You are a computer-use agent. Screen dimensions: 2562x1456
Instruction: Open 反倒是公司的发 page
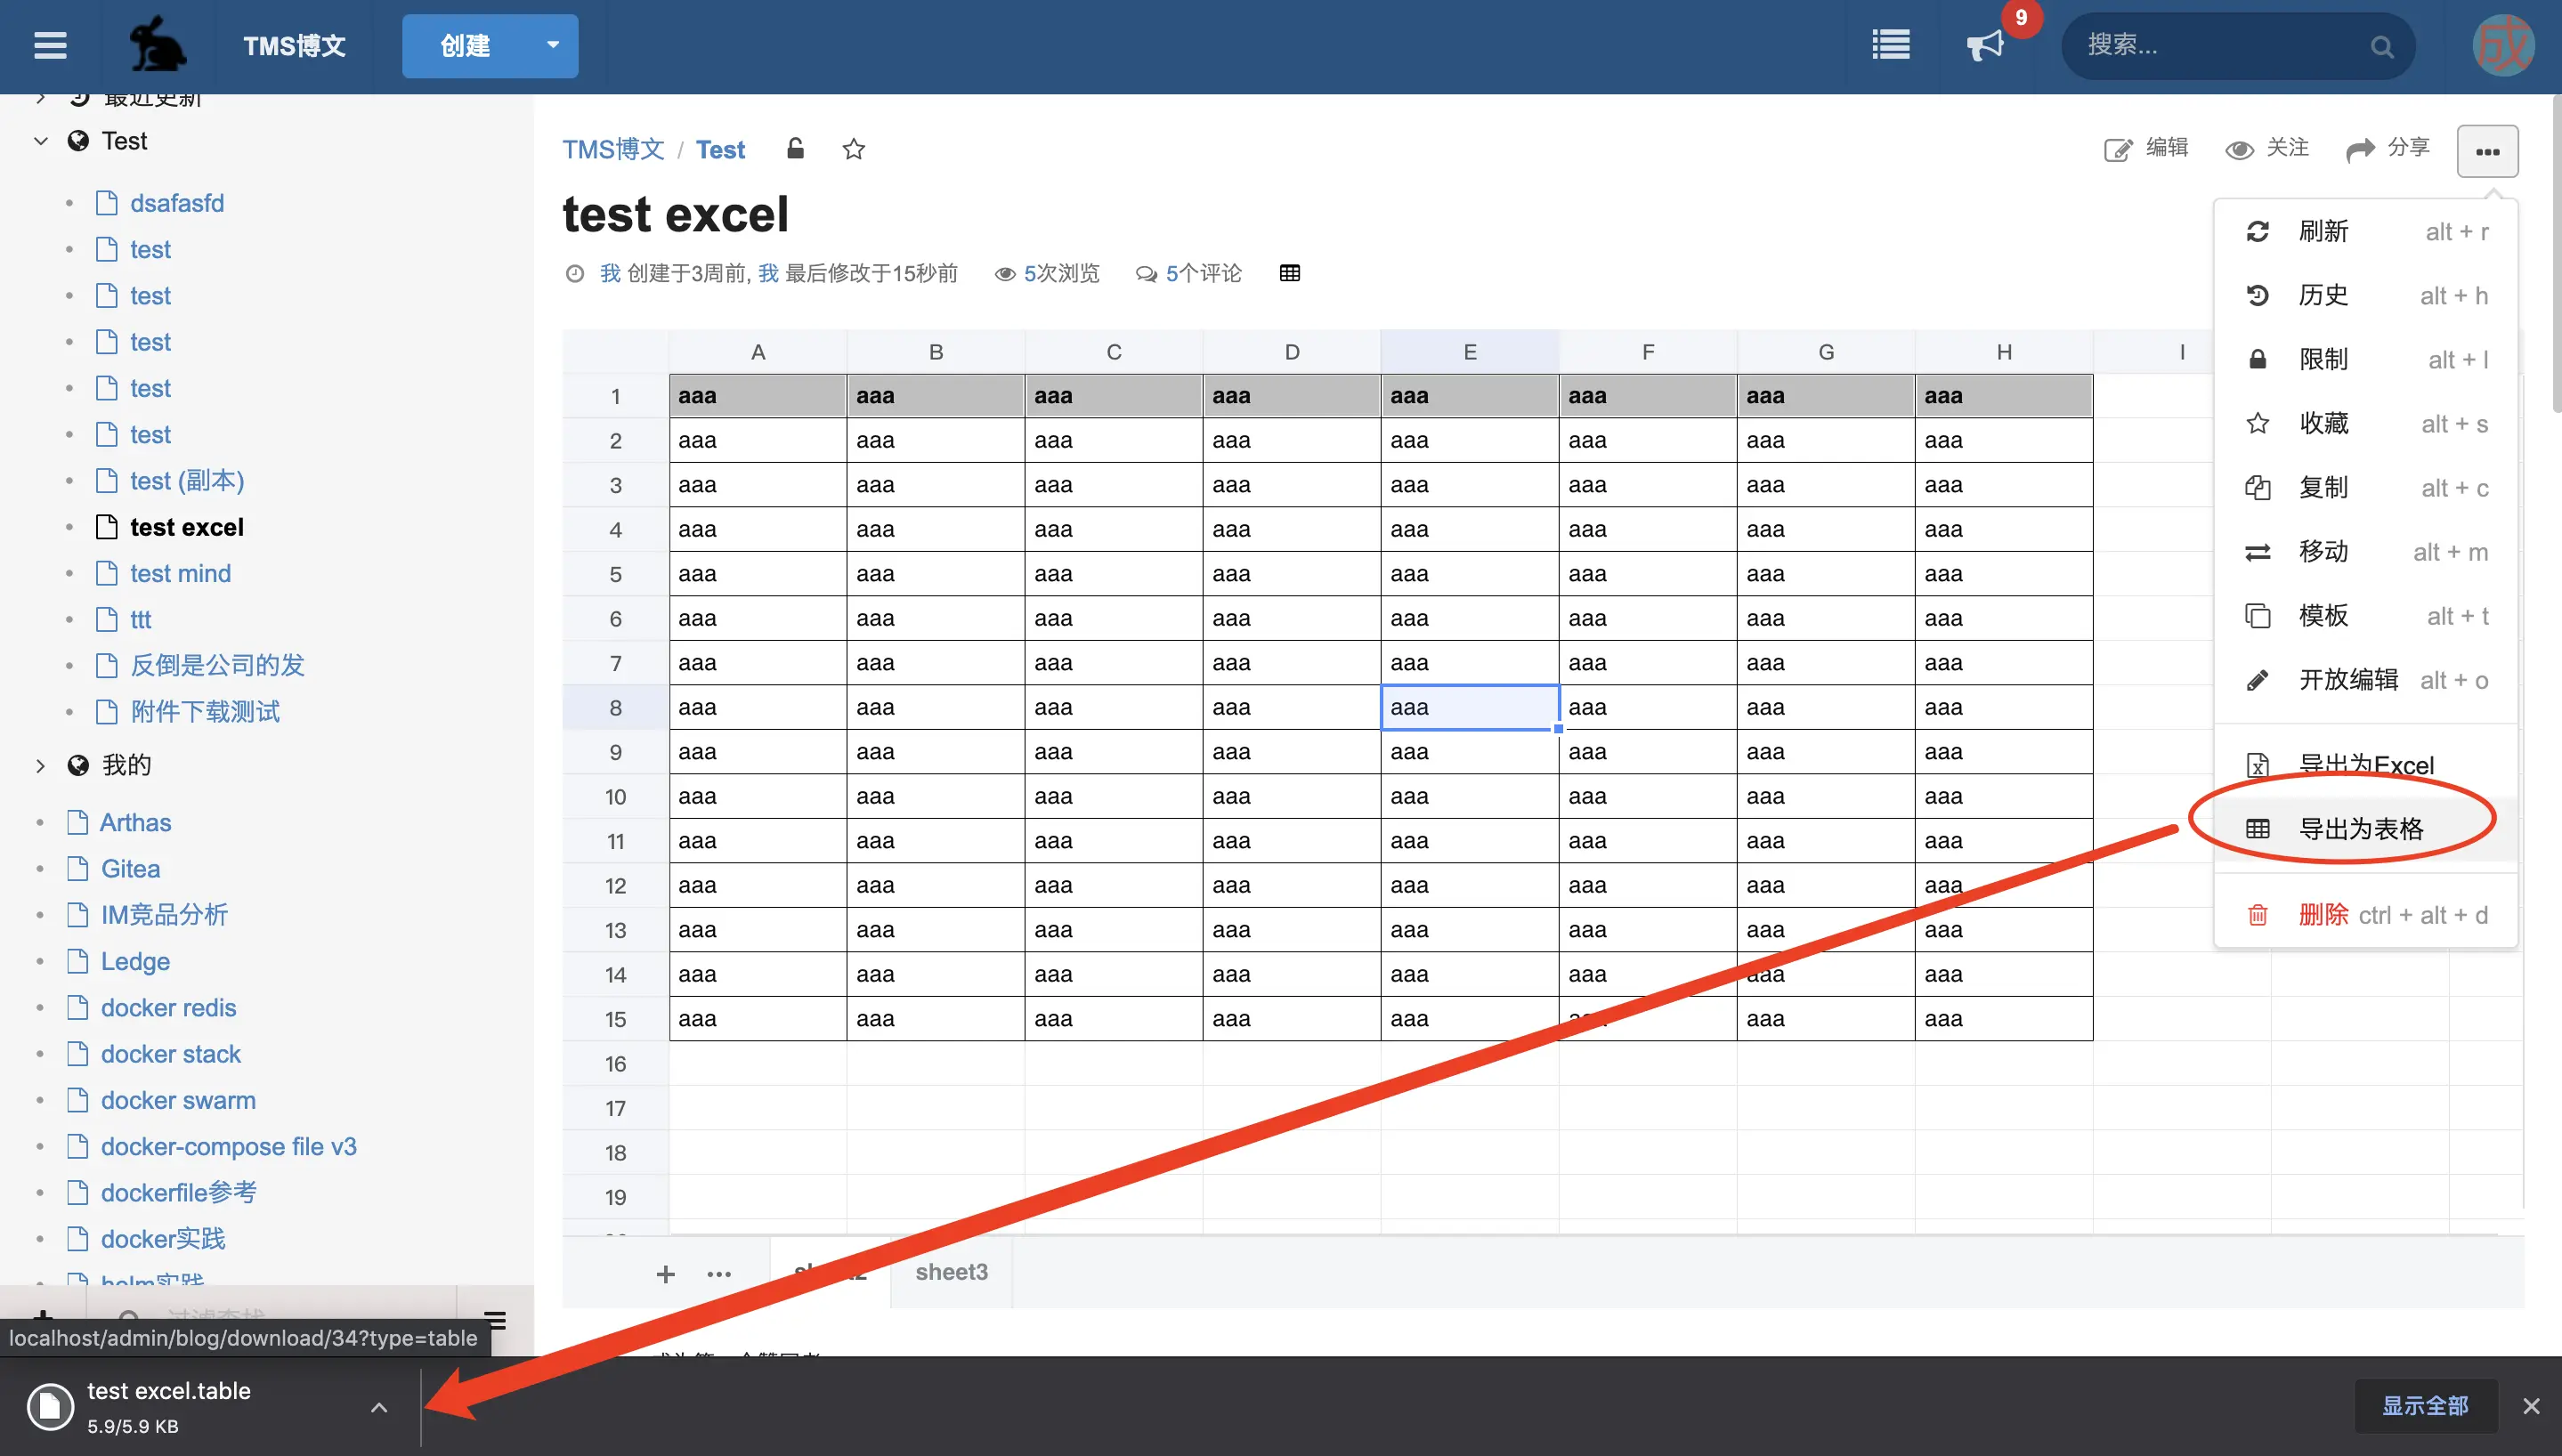point(217,666)
